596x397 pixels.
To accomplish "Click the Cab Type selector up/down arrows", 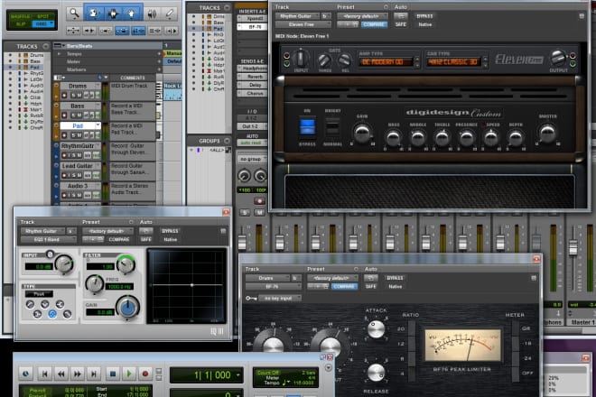I will click(x=485, y=61).
